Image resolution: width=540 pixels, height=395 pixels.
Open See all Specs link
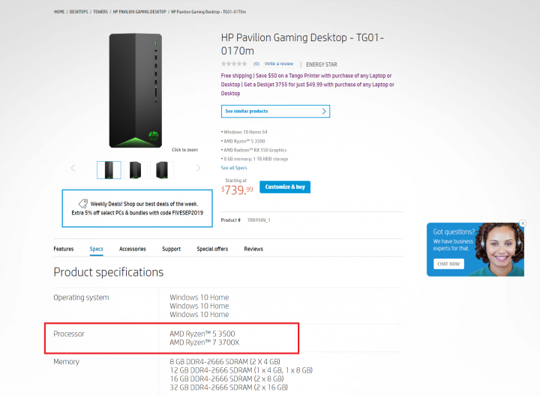(x=234, y=168)
